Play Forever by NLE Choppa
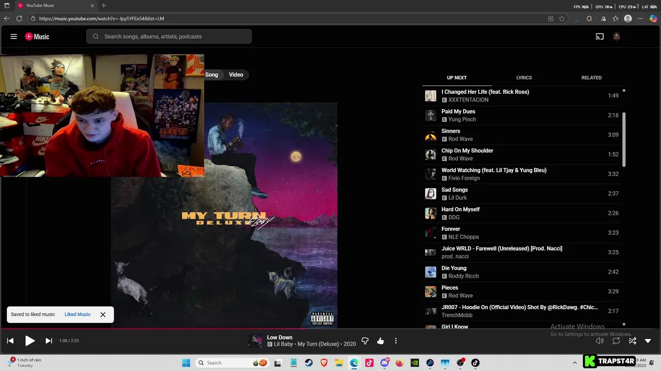This screenshot has height=371, width=661. pos(522,233)
